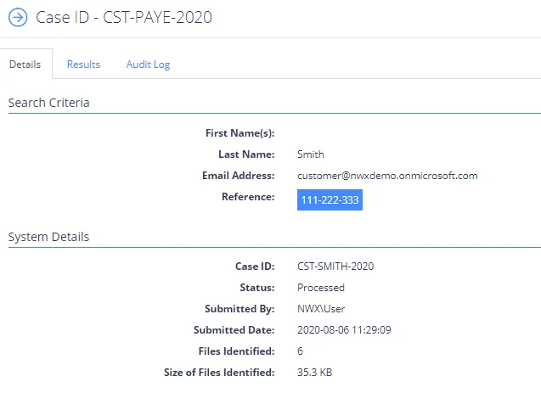The image size is (541, 393).
Task: Click the Search Criteria section heading
Action: coord(48,103)
